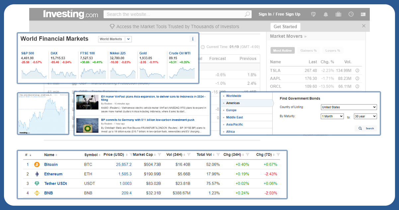Sort crypto table by Symbol arrows
The image size is (399, 210).
coord(100,155)
